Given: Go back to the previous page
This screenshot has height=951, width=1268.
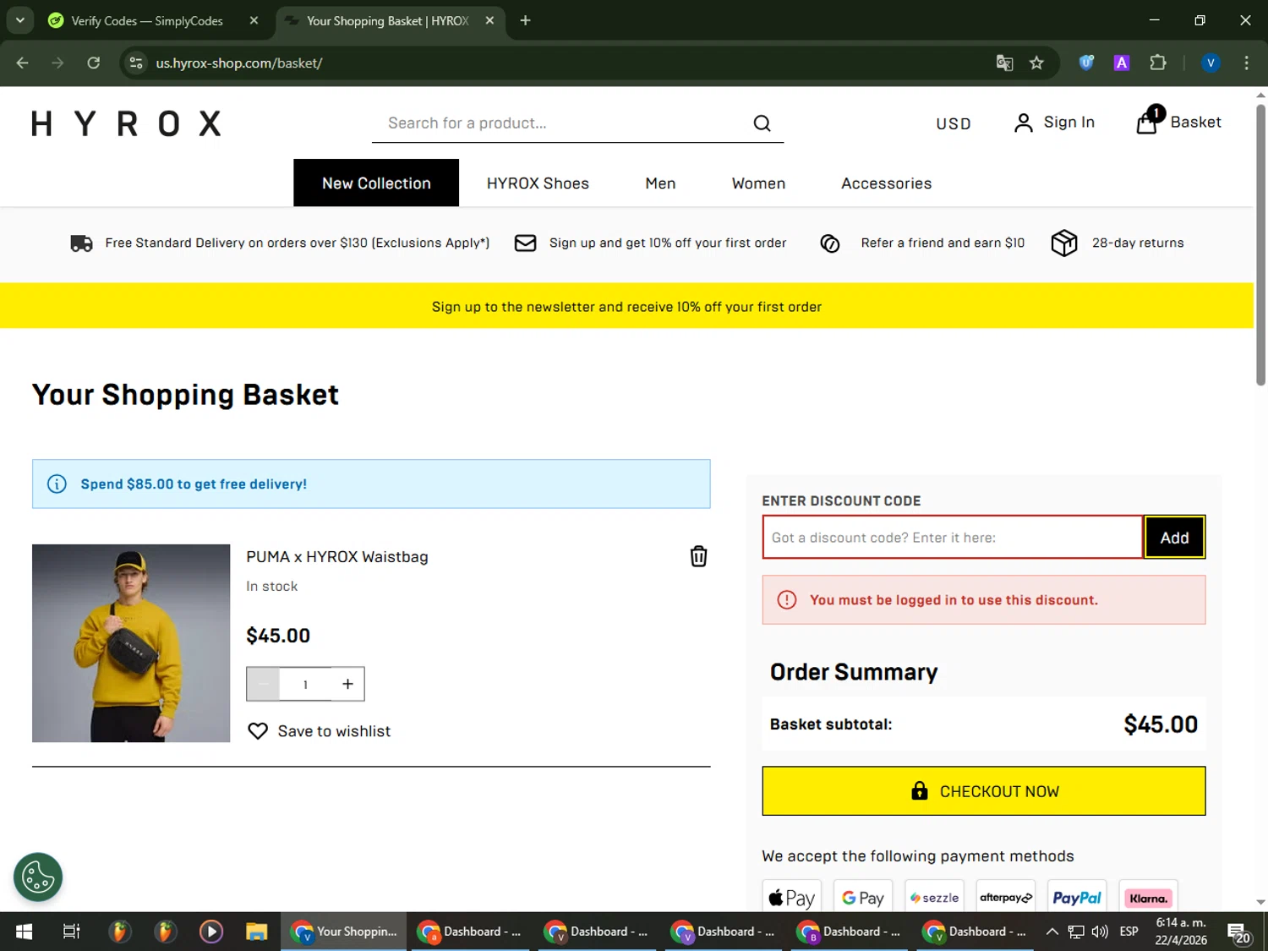Looking at the screenshot, I should click(x=23, y=63).
